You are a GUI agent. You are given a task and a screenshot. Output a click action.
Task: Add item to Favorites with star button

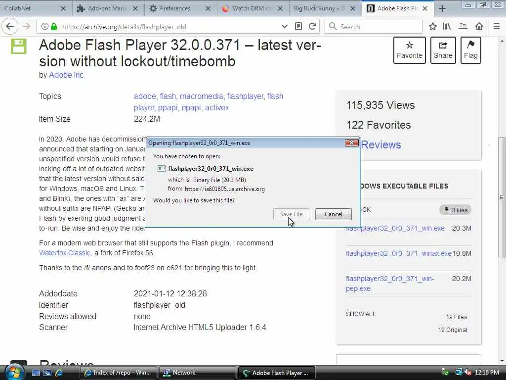pos(410,50)
